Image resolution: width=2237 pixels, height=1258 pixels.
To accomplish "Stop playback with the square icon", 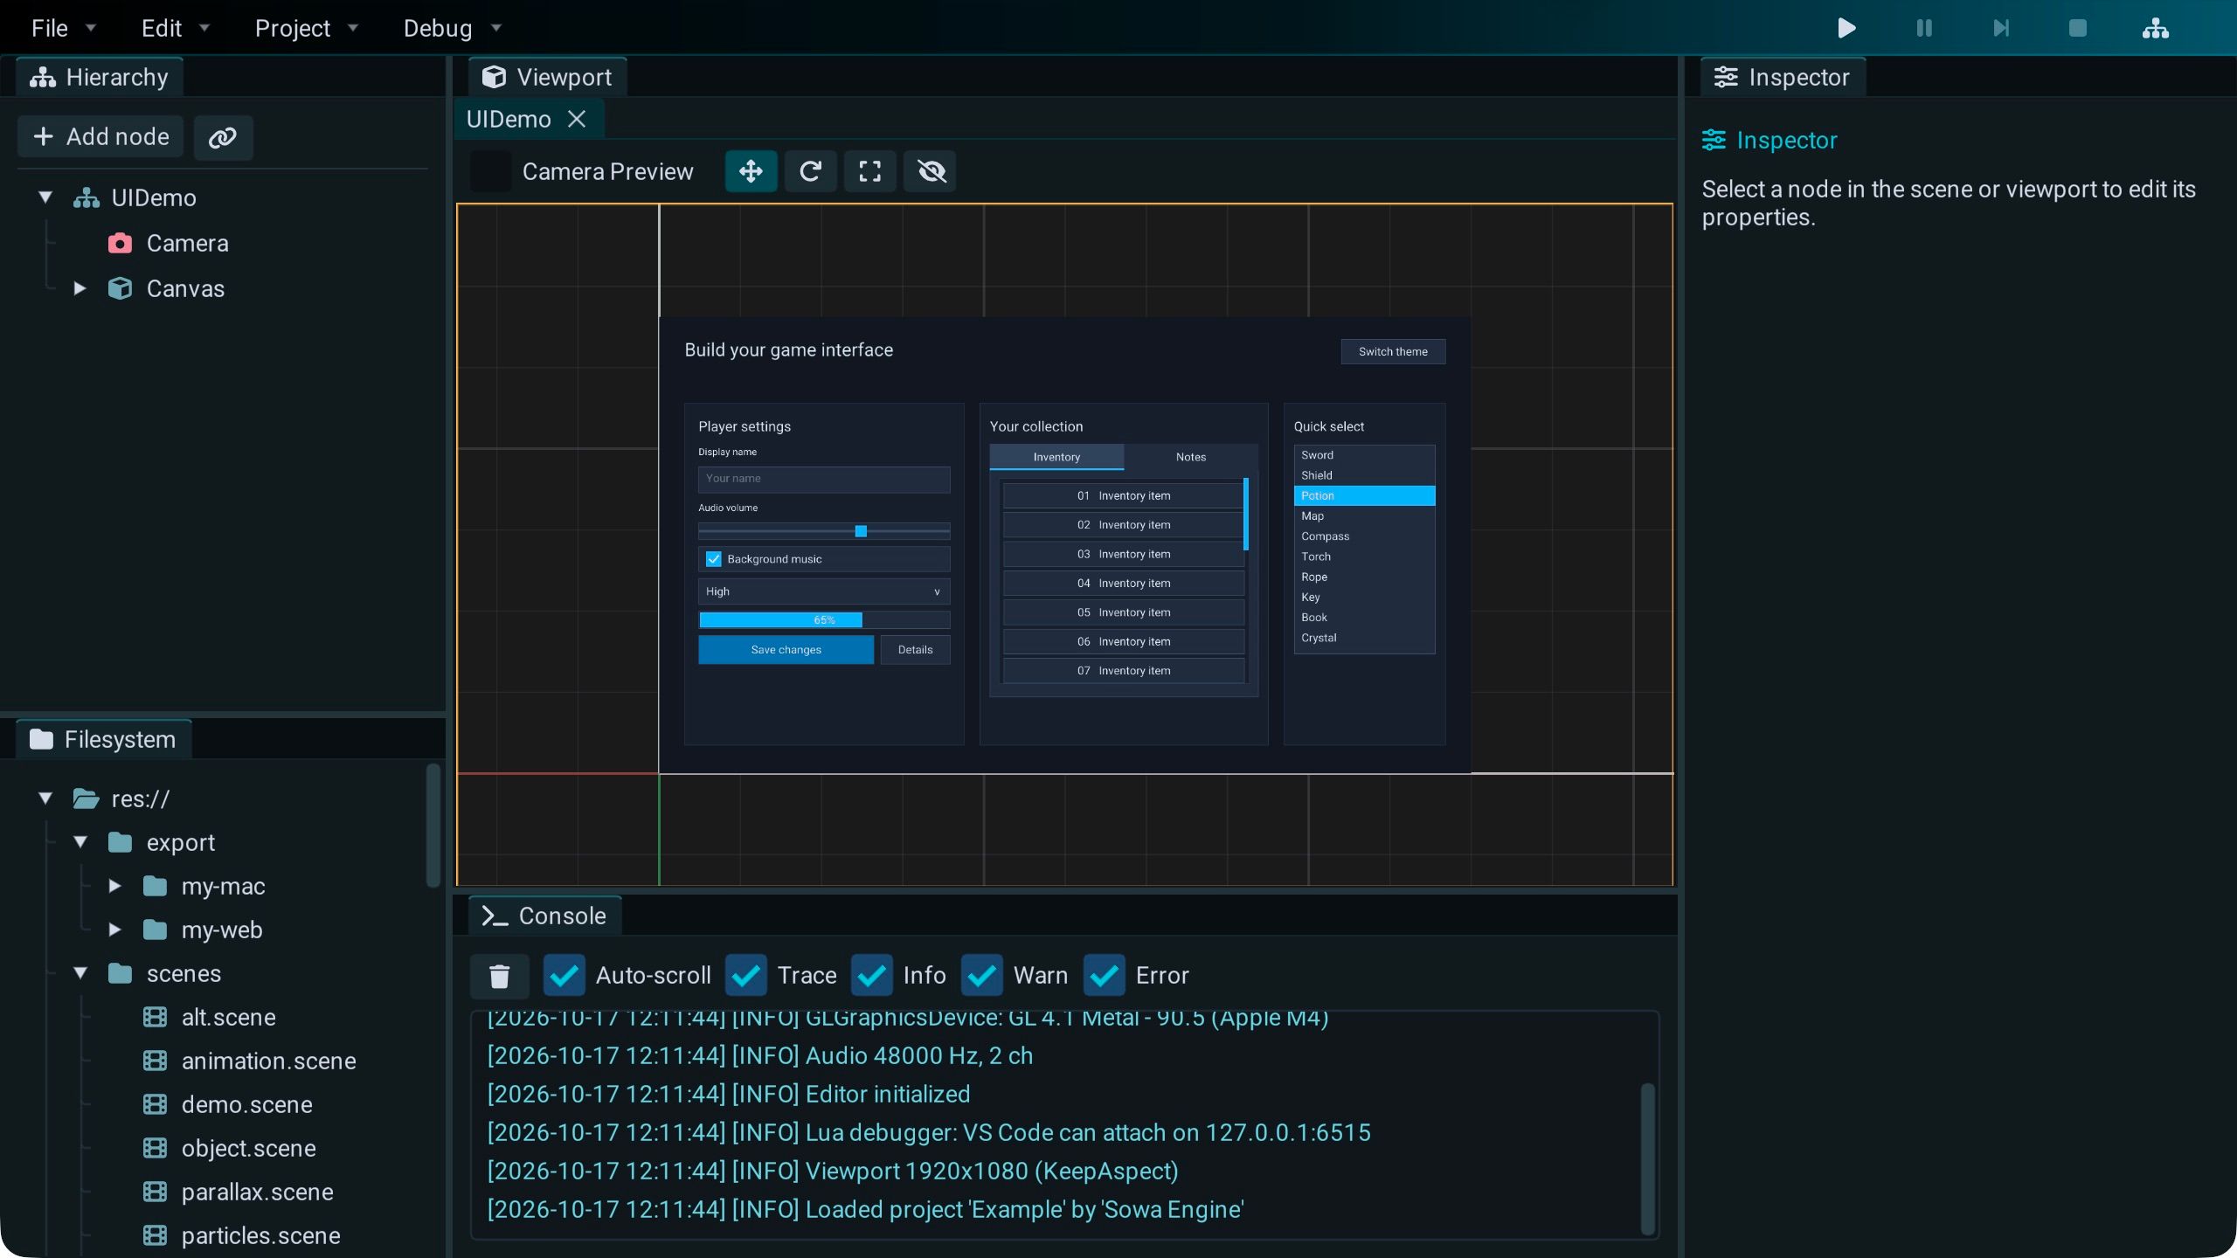I will tap(2078, 28).
